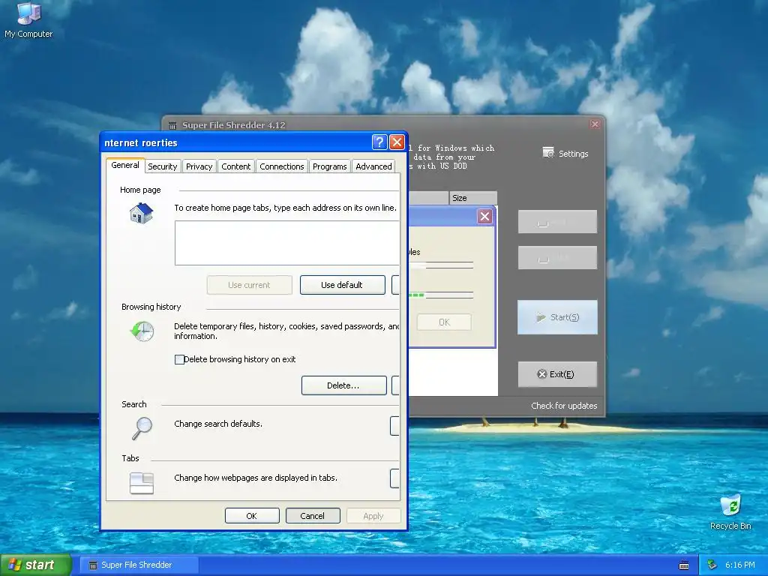Switch to the General tab
The image size is (768, 576).
pos(125,166)
